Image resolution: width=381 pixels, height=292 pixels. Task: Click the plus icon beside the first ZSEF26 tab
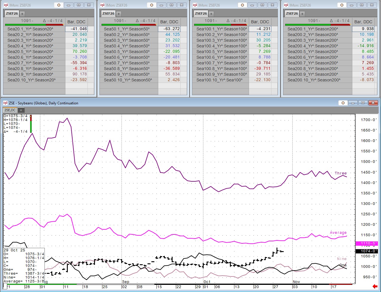tap(23, 13)
